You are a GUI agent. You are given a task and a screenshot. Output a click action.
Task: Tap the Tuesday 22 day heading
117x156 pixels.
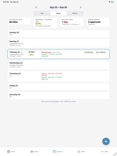15,52
